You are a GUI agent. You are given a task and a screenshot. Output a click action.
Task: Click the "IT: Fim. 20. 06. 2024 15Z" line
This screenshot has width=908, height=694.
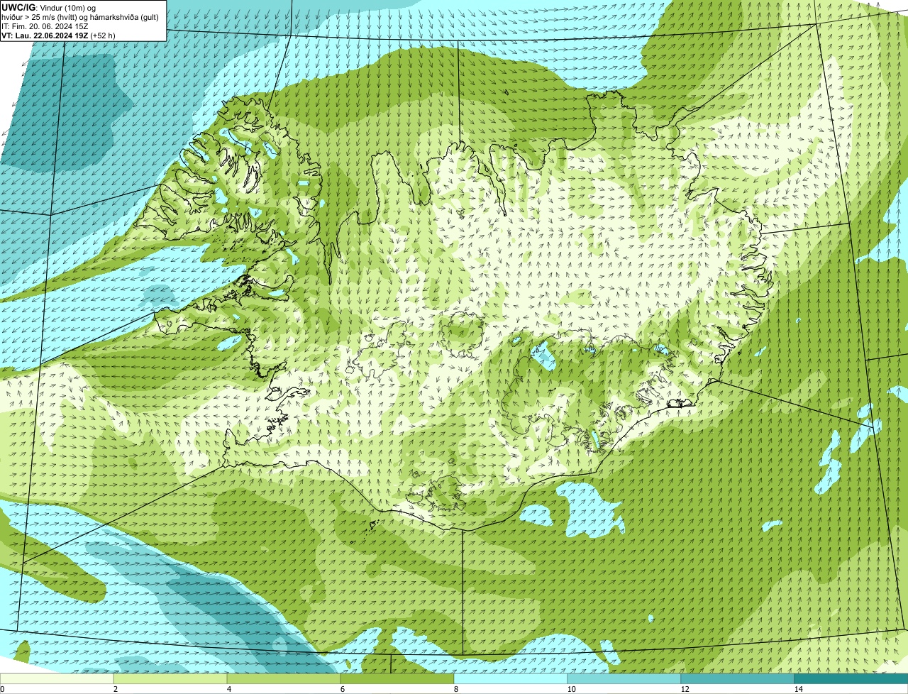[x=45, y=26]
